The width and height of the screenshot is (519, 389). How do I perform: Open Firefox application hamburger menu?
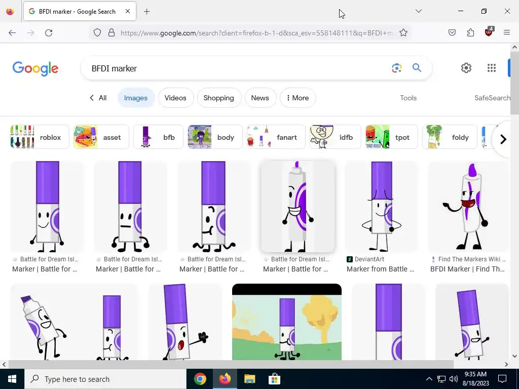point(507,32)
